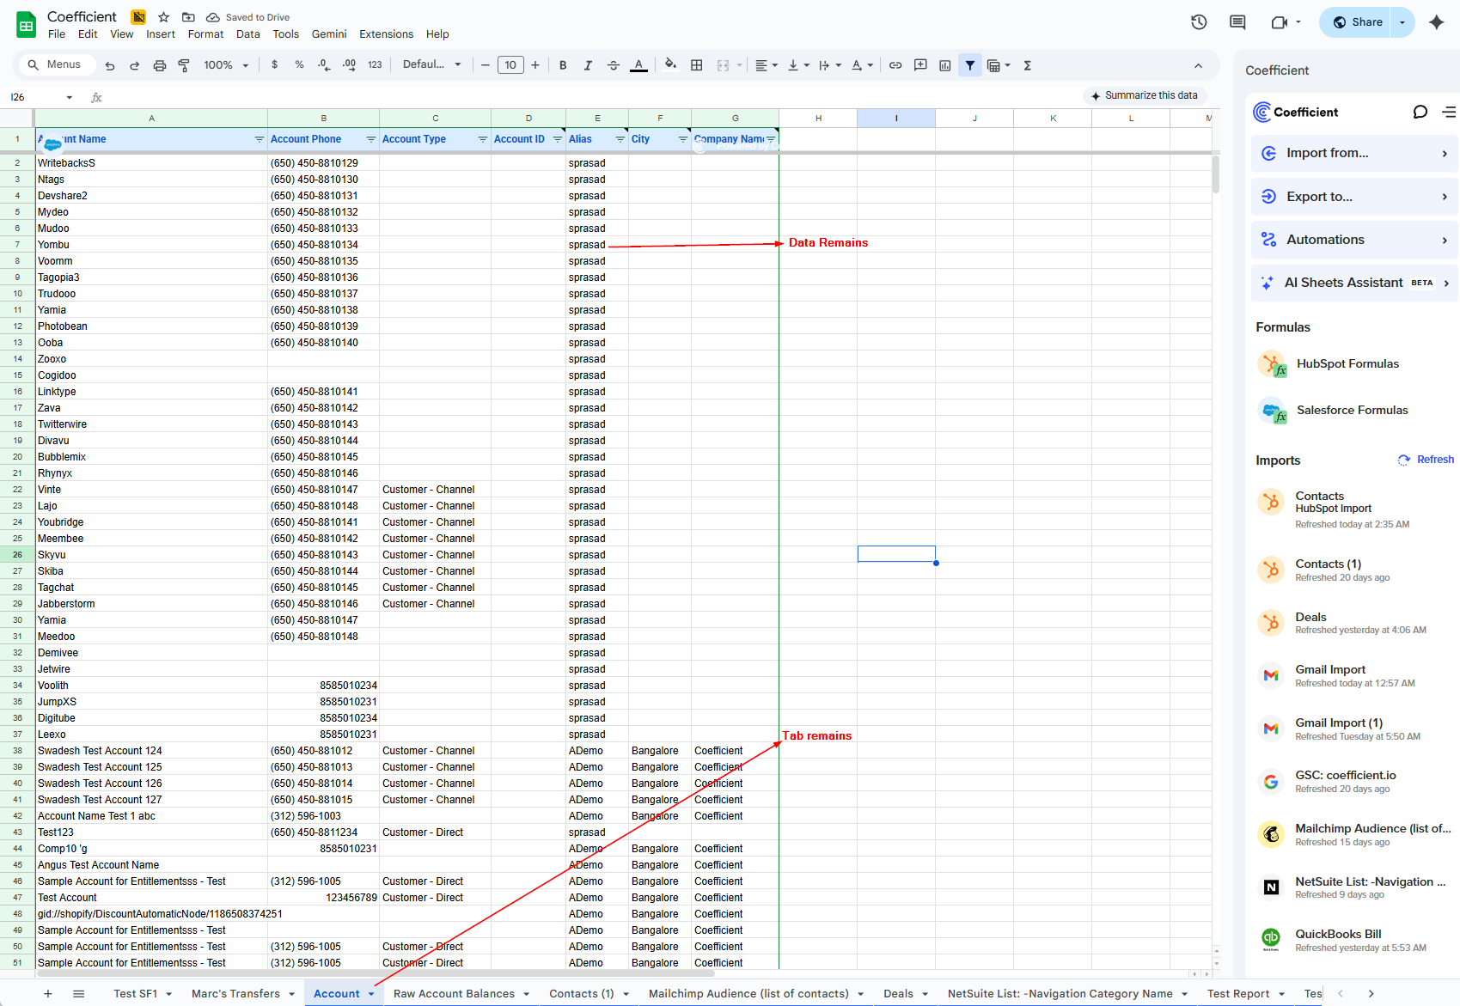
Task: Click the Borders icon in toolbar
Action: (697, 65)
